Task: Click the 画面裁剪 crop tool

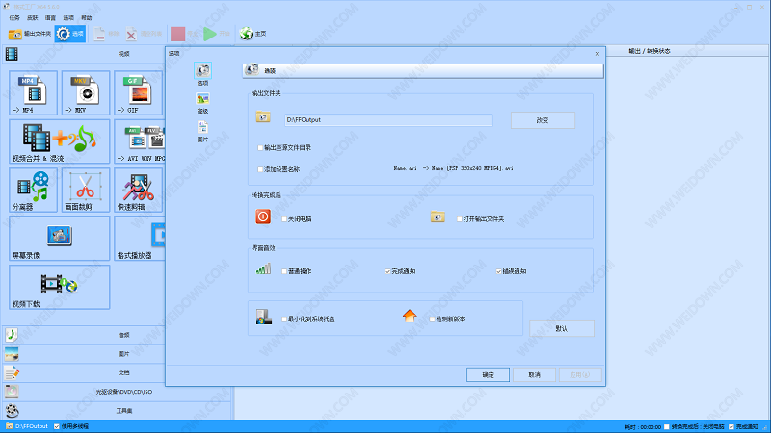Action: (x=86, y=190)
